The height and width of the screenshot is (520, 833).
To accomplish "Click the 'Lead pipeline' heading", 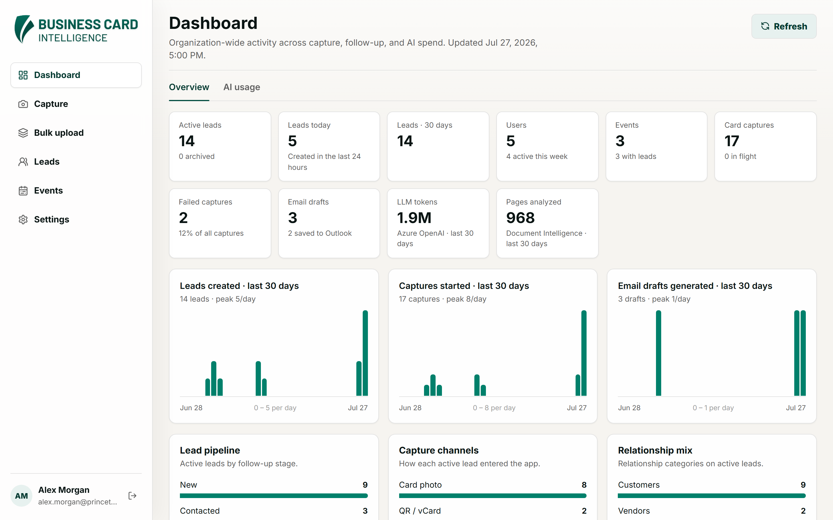I will [x=210, y=450].
